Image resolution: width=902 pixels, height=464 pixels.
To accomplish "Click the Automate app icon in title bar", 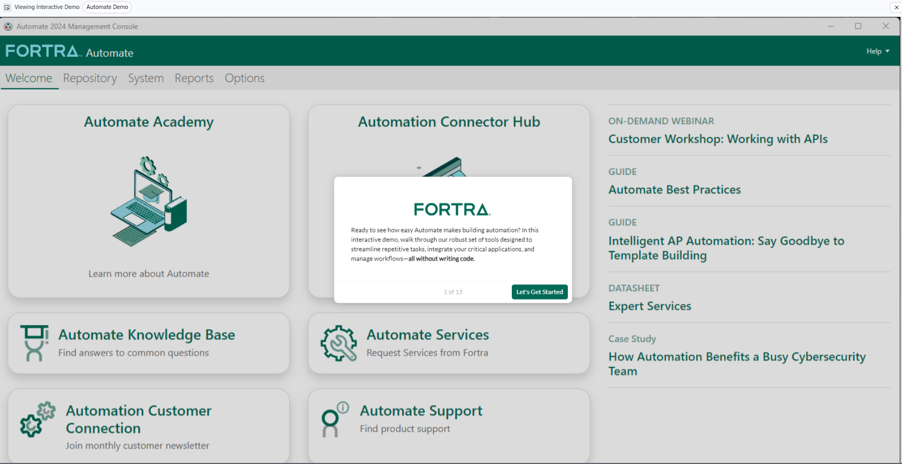I will click(8, 26).
